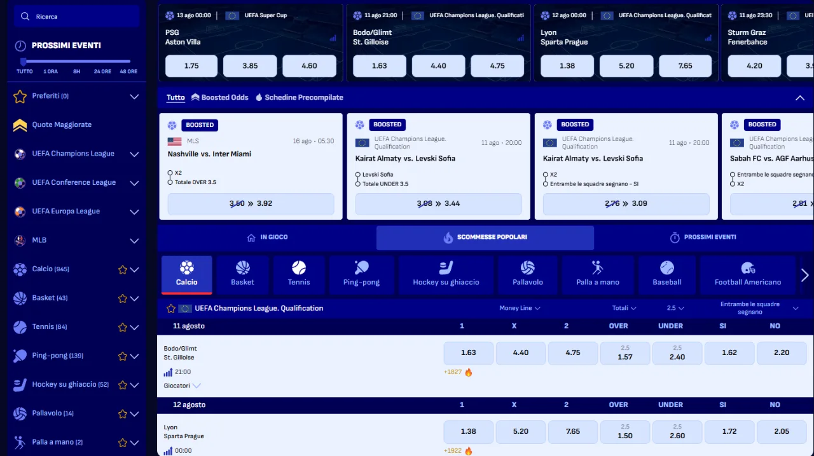The image size is (814, 456).
Task: Favorite Hockey su ghiaccio with star
Action: [123, 385]
